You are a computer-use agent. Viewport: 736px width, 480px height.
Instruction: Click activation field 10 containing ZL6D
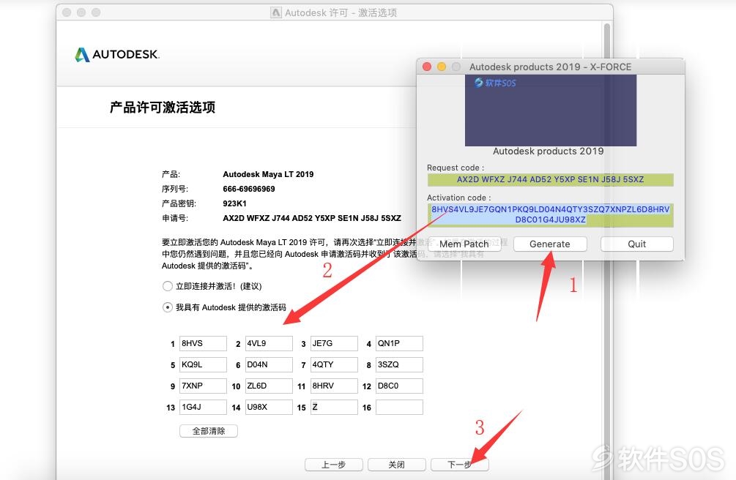[269, 386]
